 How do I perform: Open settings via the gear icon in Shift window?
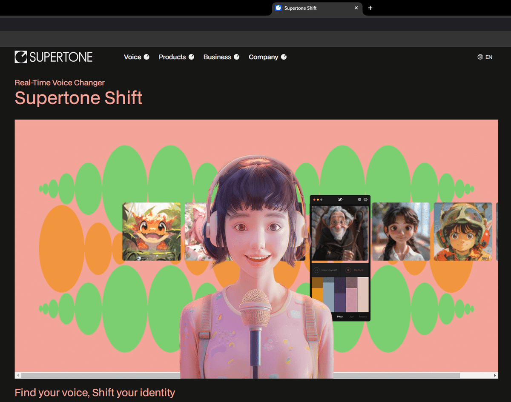coord(365,200)
